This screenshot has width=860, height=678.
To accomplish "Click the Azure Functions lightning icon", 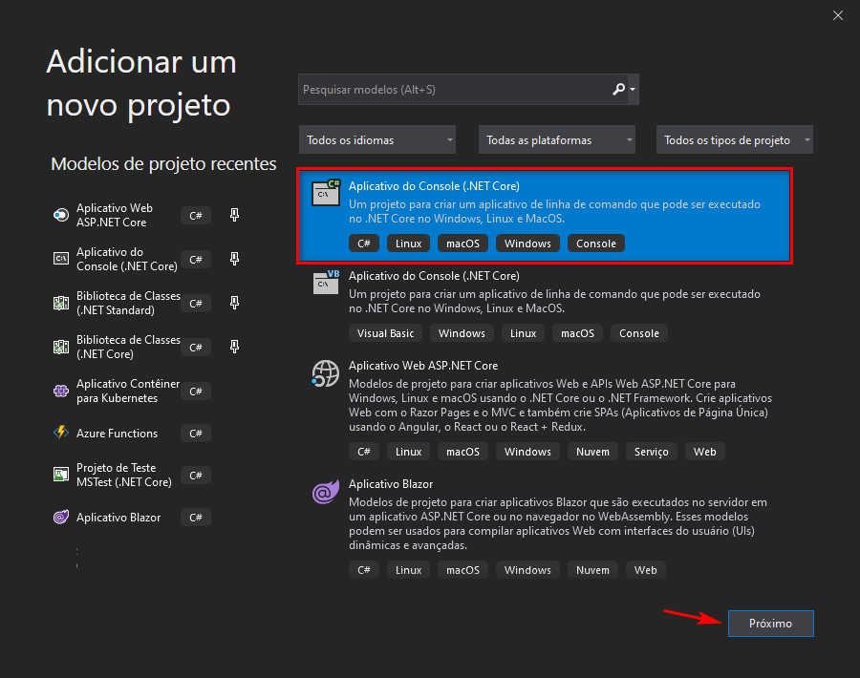I will coord(60,433).
